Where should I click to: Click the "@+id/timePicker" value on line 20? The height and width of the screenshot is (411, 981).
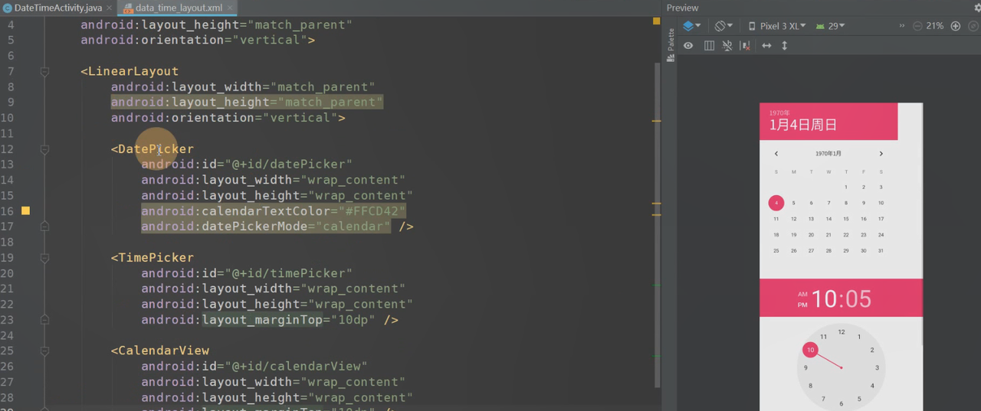click(x=288, y=273)
